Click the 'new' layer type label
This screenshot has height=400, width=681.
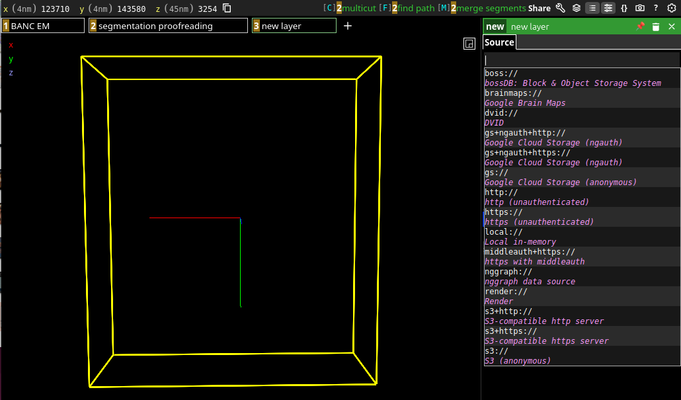[x=495, y=26]
